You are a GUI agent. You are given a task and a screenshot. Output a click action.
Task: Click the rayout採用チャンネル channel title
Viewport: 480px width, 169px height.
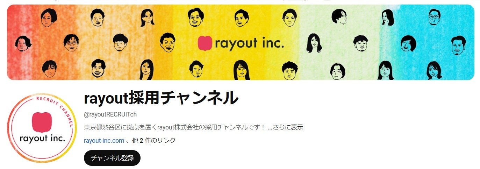161,98
